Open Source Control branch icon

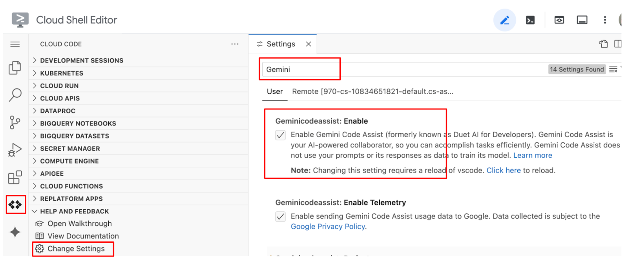click(15, 122)
